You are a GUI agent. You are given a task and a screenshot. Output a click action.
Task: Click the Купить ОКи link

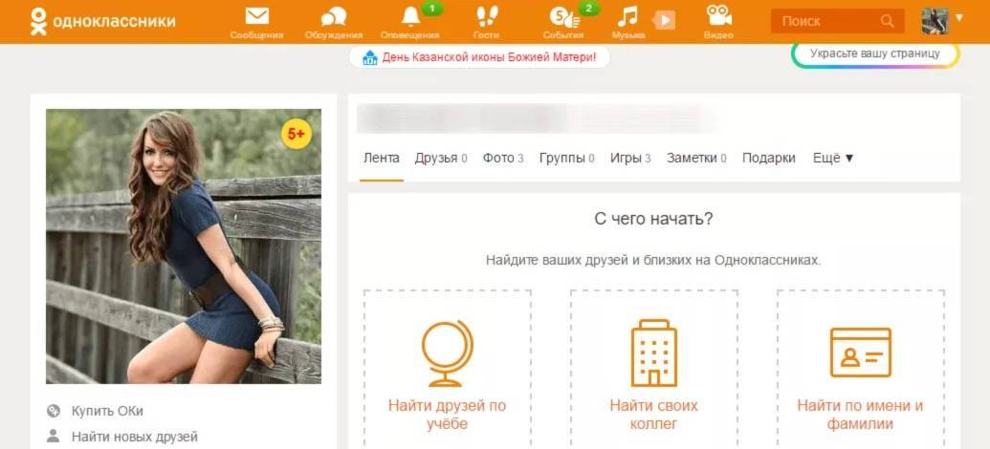click(107, 411)
